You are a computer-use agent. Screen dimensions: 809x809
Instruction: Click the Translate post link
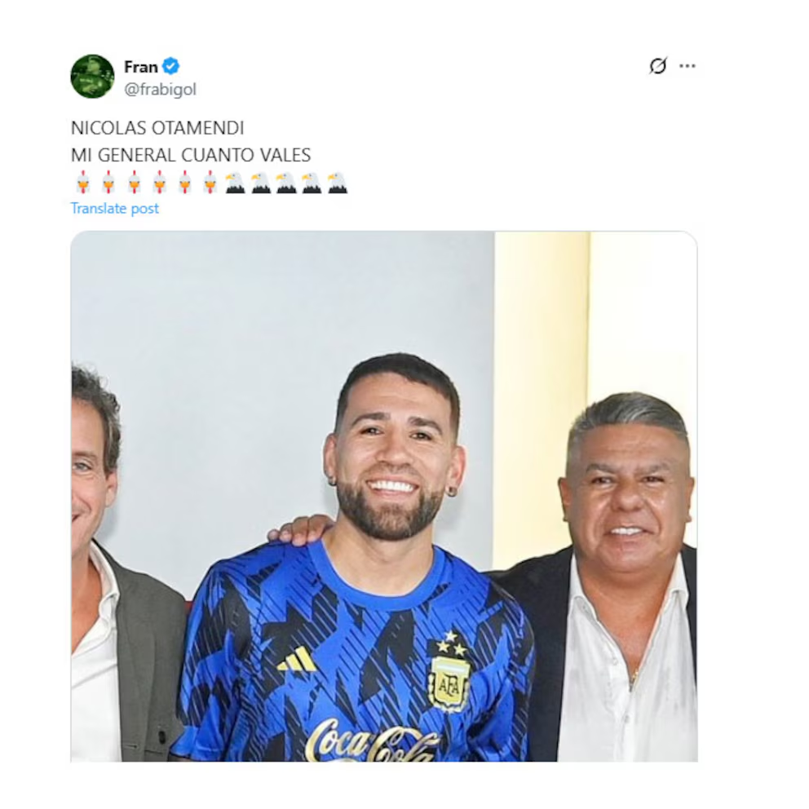click(114, 209)
